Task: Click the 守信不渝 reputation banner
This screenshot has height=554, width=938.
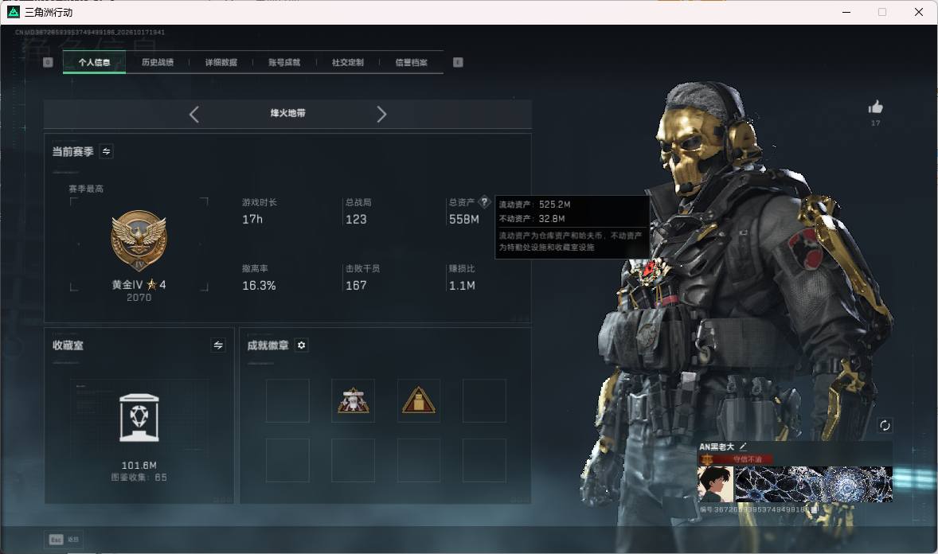Action: [736, 459]
